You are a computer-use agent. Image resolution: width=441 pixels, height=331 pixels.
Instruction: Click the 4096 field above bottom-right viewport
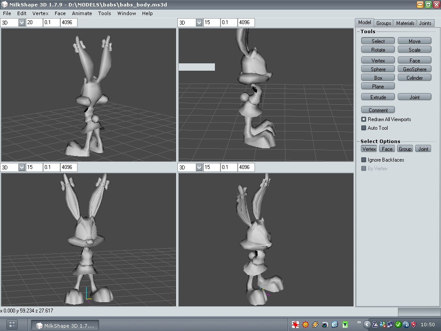click(246, 168)
